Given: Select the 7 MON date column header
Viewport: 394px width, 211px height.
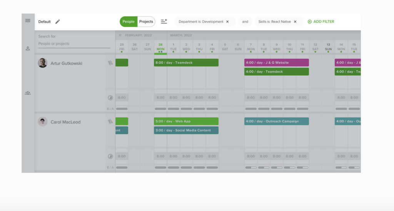Looking at the screenshot, I should [x=251, y=47].
